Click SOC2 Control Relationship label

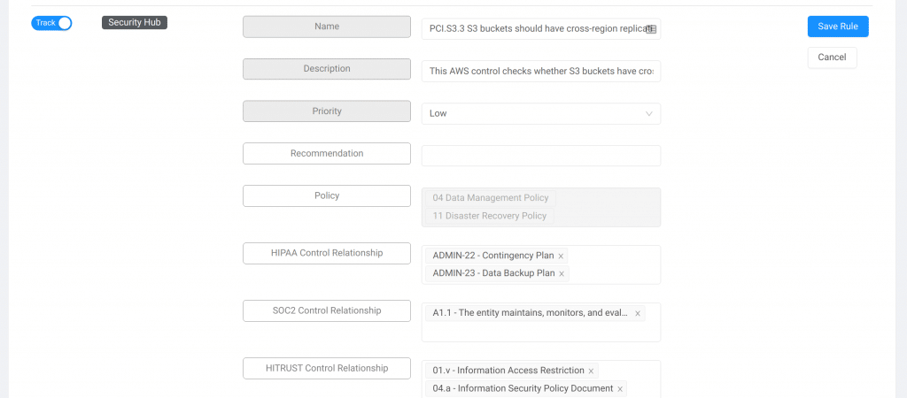click(x=327, y=310)
